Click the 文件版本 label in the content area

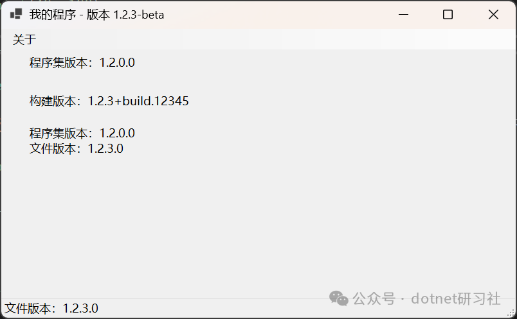[x=55, y=149]
